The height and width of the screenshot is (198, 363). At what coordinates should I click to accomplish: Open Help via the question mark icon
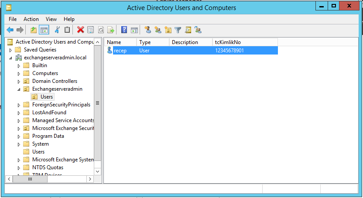pos(124,30)
